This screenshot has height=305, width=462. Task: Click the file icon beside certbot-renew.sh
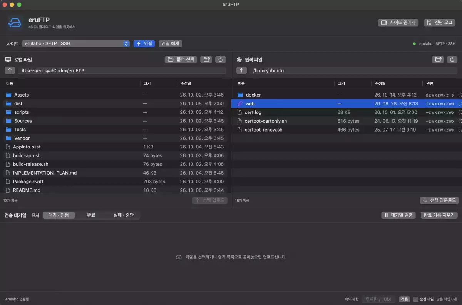(239, 130)
